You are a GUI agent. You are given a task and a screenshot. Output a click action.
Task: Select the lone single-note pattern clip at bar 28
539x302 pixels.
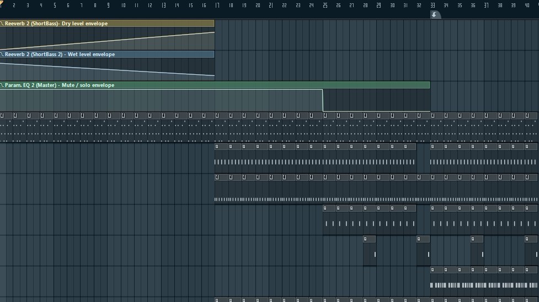coord(369,239)
